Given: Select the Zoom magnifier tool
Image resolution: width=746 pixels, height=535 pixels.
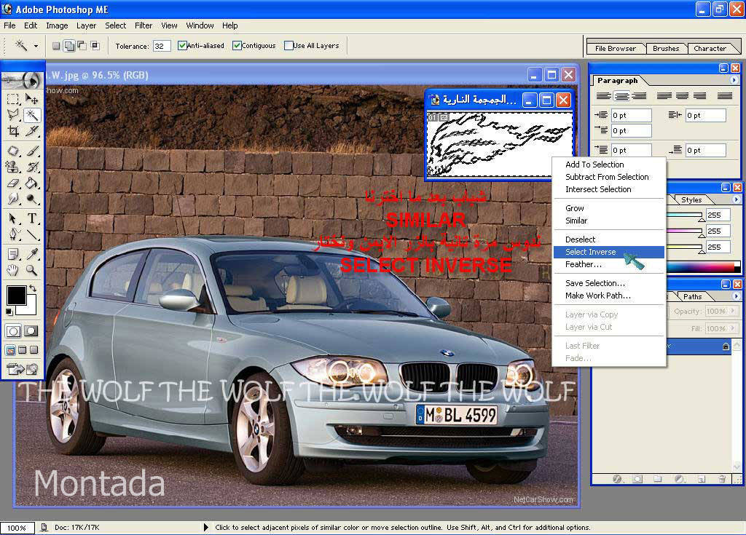Looking at the screenshot, I should point(32,270).
